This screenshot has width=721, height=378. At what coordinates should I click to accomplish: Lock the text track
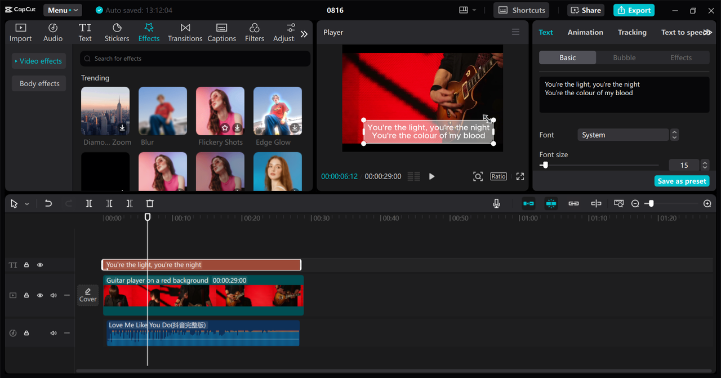coord(26,265)
